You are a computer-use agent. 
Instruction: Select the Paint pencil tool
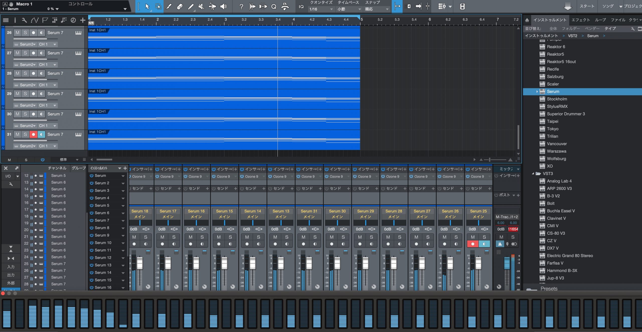191,7
